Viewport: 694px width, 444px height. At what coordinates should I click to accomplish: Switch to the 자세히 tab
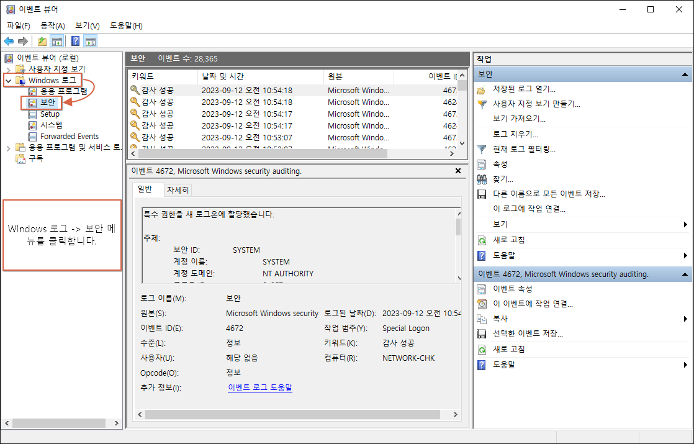coord(178,190)
